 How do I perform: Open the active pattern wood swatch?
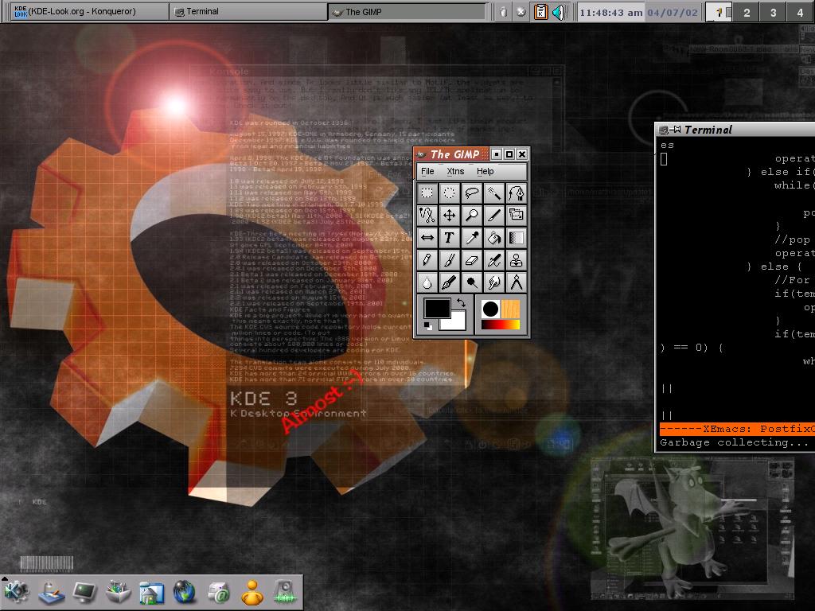click(x=510, y=309)
